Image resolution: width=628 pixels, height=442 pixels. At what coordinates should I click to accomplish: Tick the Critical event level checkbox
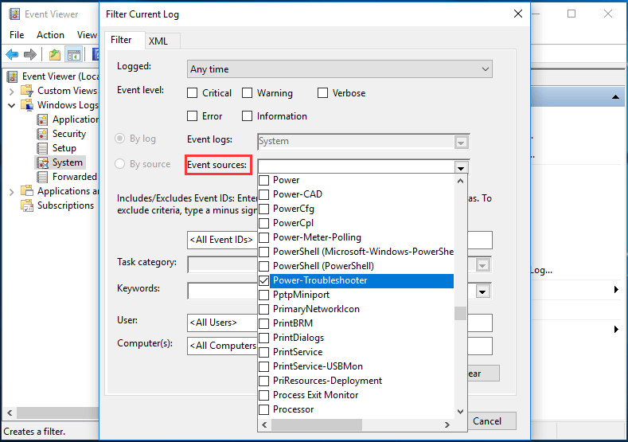point(193,93)
